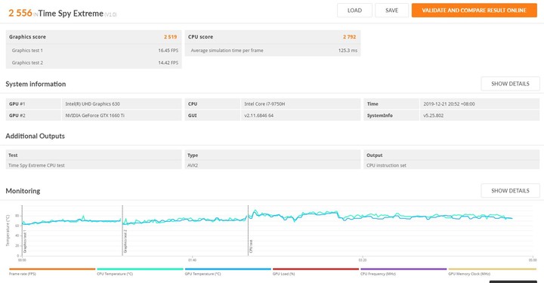Select NVIDIA GeForce GTX 1660 Ti cell

point(122,115)
